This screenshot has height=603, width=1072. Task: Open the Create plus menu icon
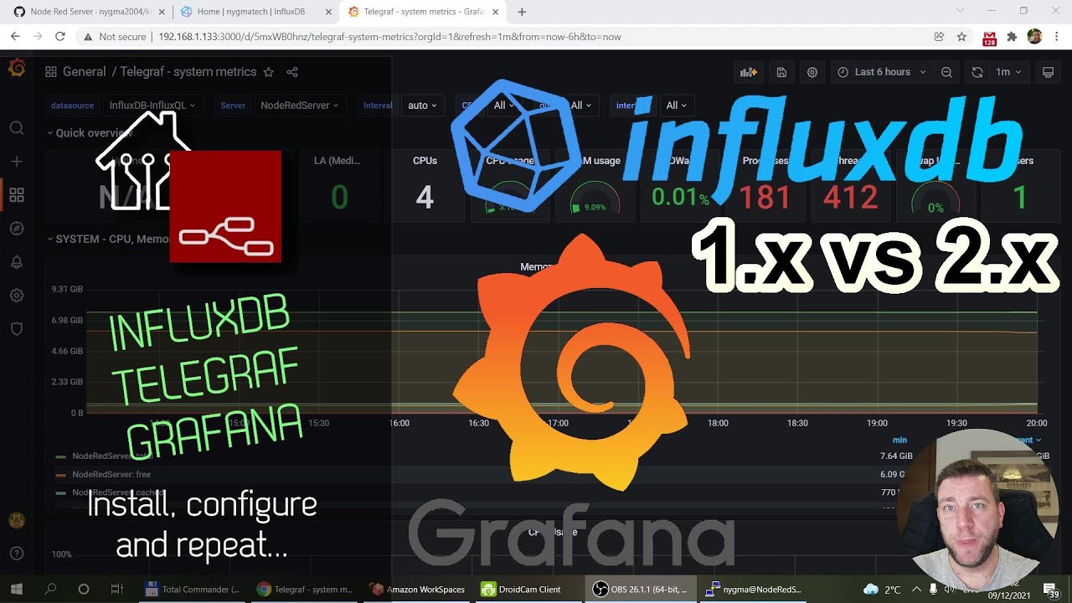17,162
